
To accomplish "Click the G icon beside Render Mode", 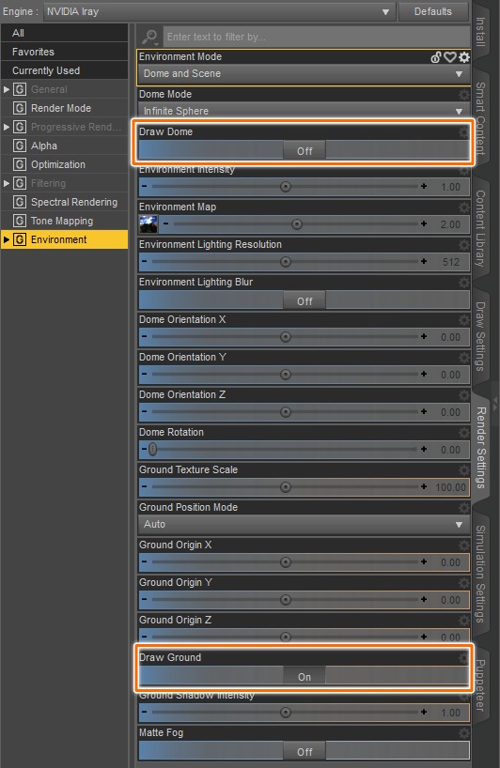I will pos(20,108).
